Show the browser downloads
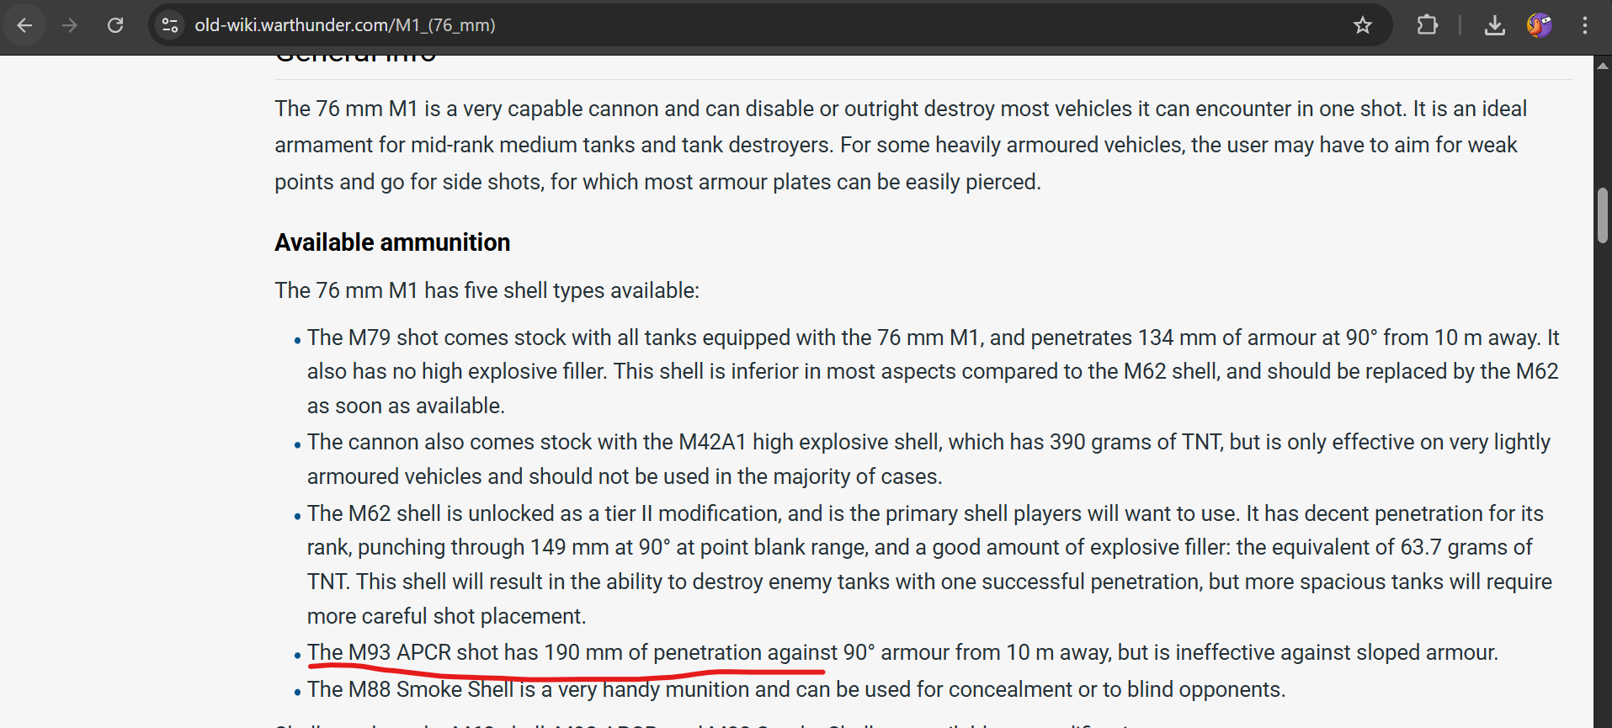 1495,25
